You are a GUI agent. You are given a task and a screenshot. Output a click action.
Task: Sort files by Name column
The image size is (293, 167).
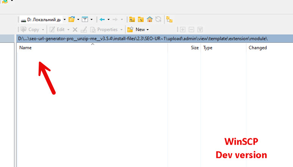(25, 48)
